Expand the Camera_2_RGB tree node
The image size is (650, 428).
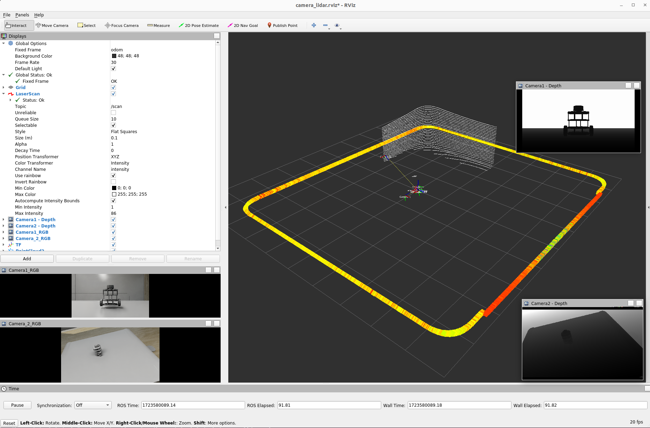click(3, 238)
